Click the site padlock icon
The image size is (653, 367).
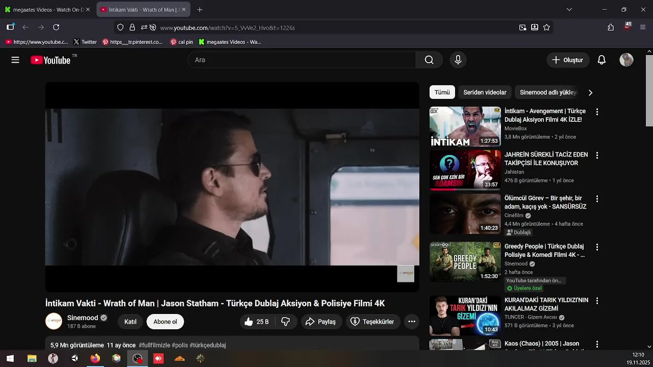[132, 28]
